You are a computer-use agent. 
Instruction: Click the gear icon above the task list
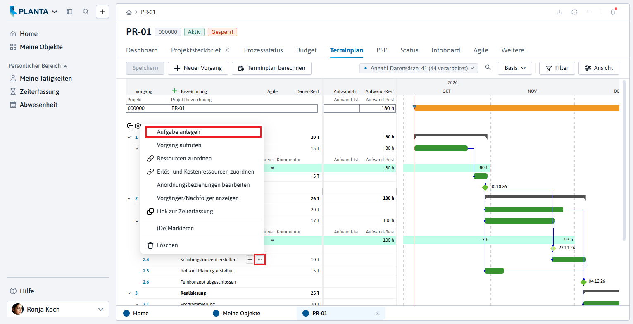tap(138, 126)
